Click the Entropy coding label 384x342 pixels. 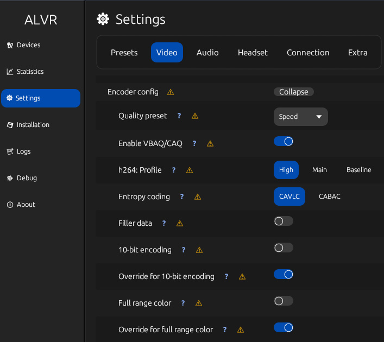[x=144, y=197]
